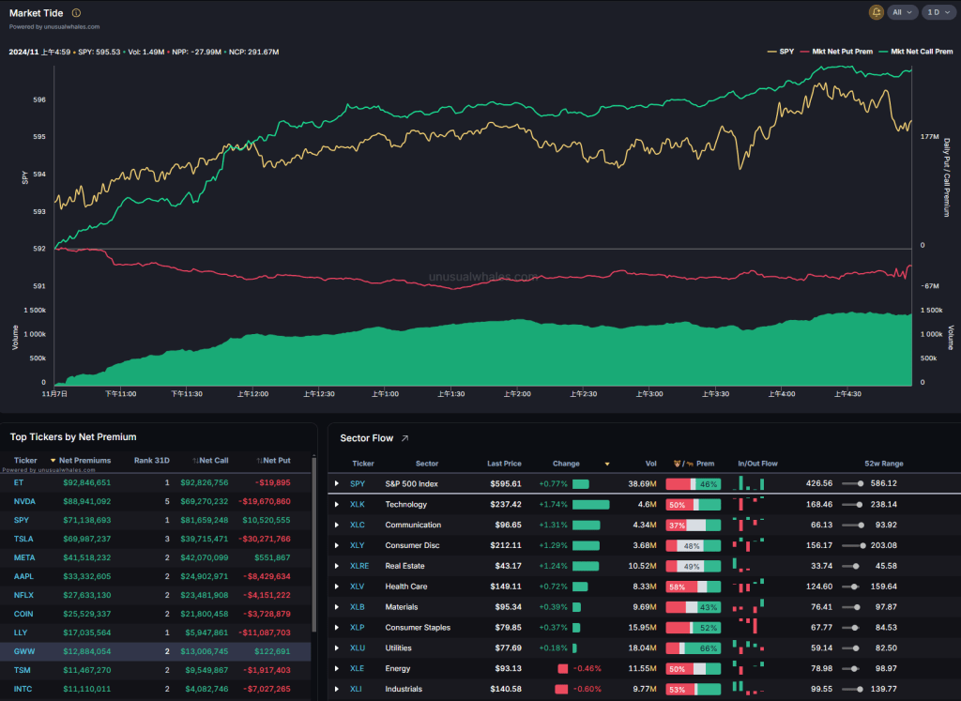Click Net Premiums descending sort arrow
Viewport: 961px width, 701px height.
(x=53, y=461)
